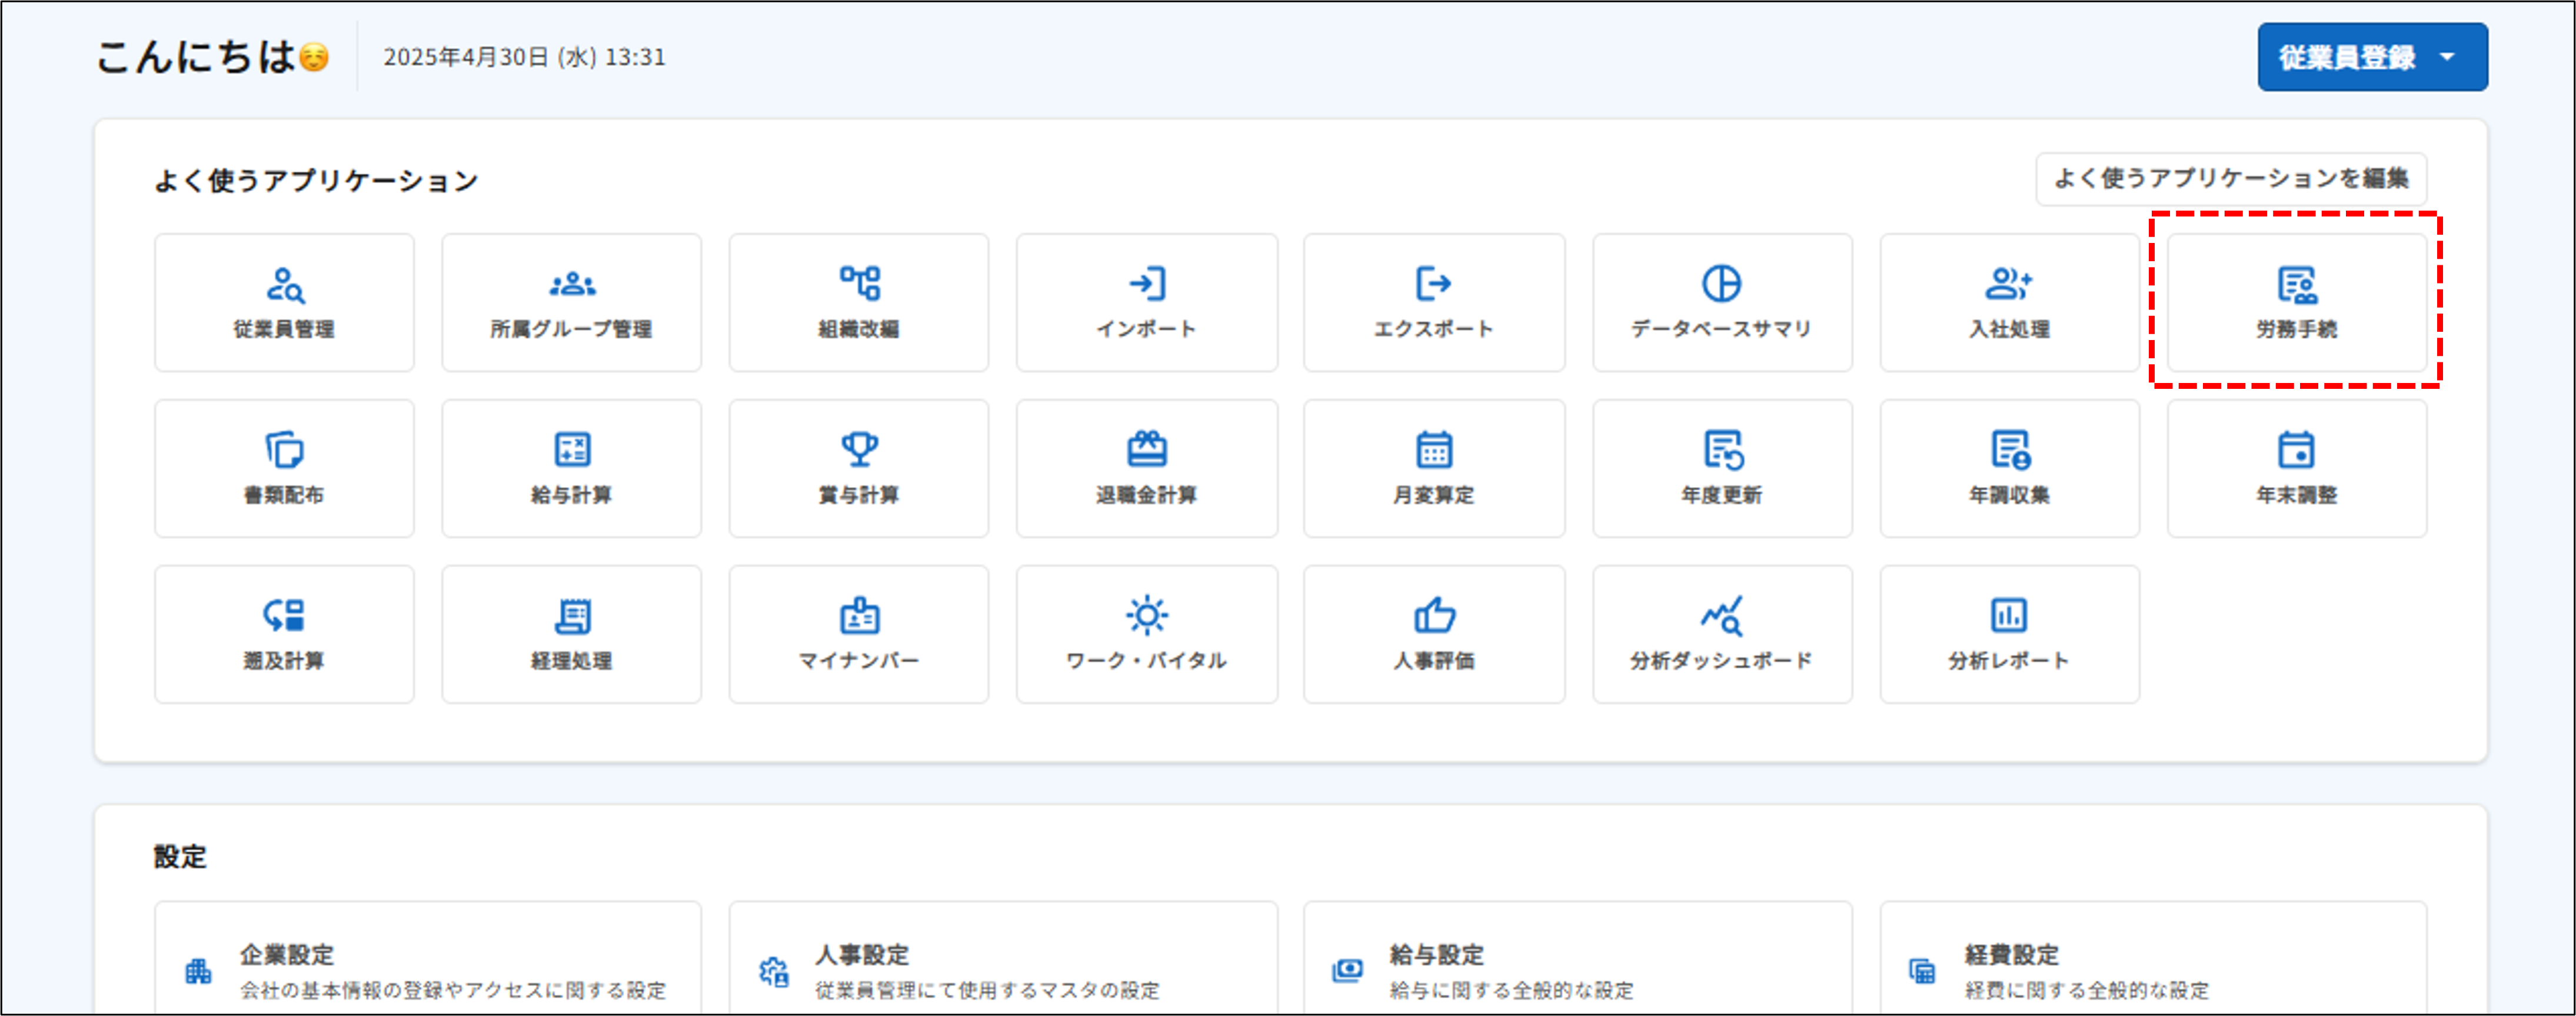This screenshot has width=2576, height=1016.
Task: Open the 退職金計算 tile
Action: (1146, 468)
